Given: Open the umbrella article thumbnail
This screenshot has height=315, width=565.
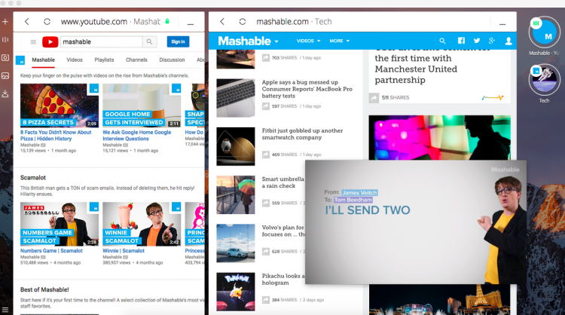Looking at the screenshot, I should pyautogui.click(x=236, y=195).
